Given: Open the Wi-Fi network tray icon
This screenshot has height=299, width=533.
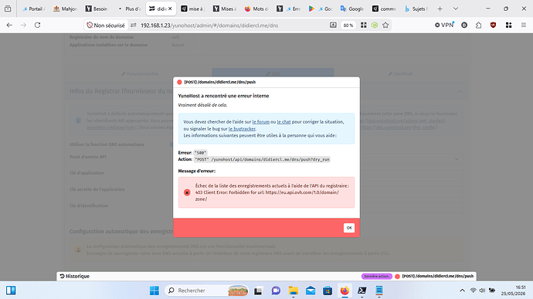Looking at the screenshot, I should 473,291.
